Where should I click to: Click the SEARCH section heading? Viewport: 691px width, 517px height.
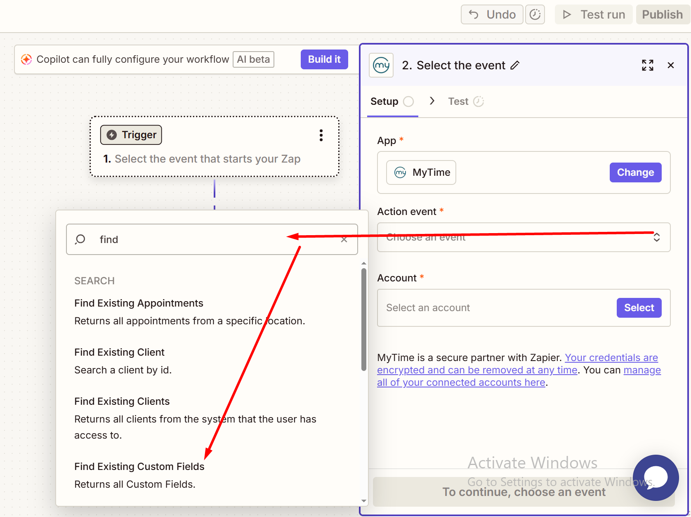94,281
